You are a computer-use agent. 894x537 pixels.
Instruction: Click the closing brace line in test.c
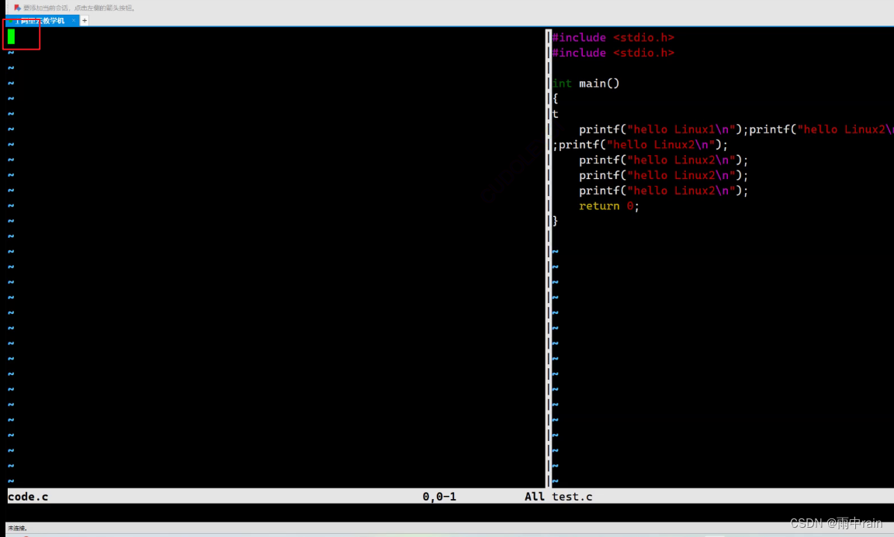556,221
